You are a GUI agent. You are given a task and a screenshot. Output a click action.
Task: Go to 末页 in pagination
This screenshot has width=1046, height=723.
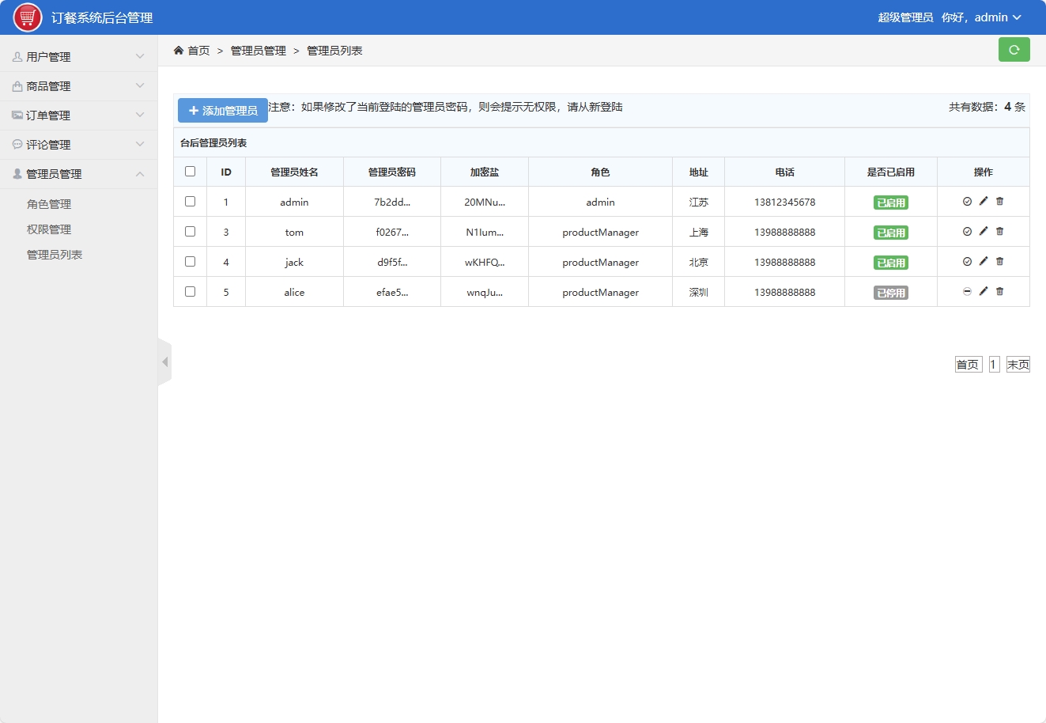tap(1018, 364)
